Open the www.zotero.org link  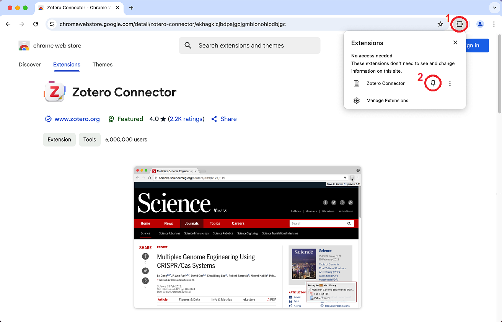[x=77, y=119]
